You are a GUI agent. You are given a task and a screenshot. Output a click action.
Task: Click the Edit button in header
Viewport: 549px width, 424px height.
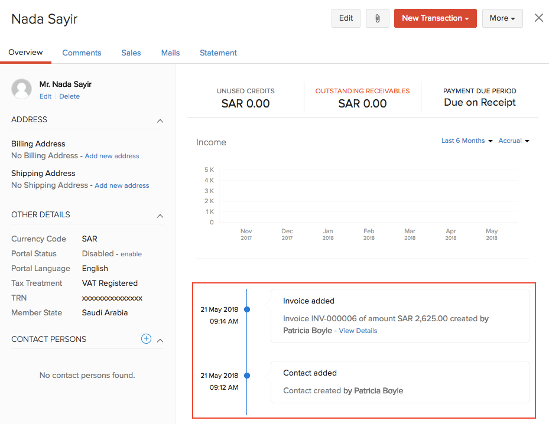click(x=346, y=18)
